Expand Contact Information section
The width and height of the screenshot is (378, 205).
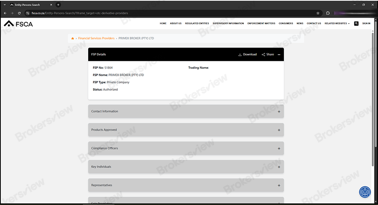pos(186,111)
